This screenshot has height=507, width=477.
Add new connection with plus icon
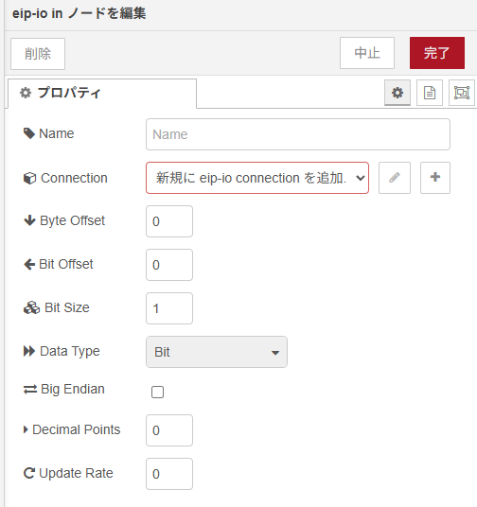pyautogui.click(x=435, y=178)
